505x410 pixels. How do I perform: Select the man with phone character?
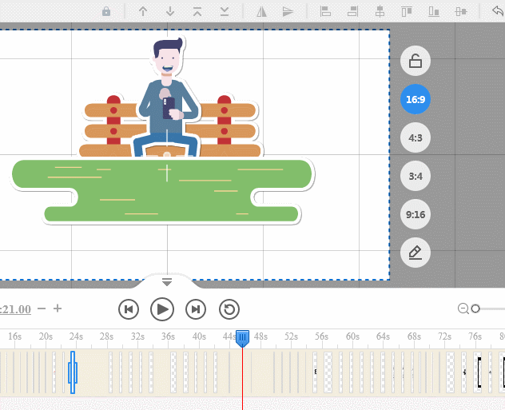point(168,97)
